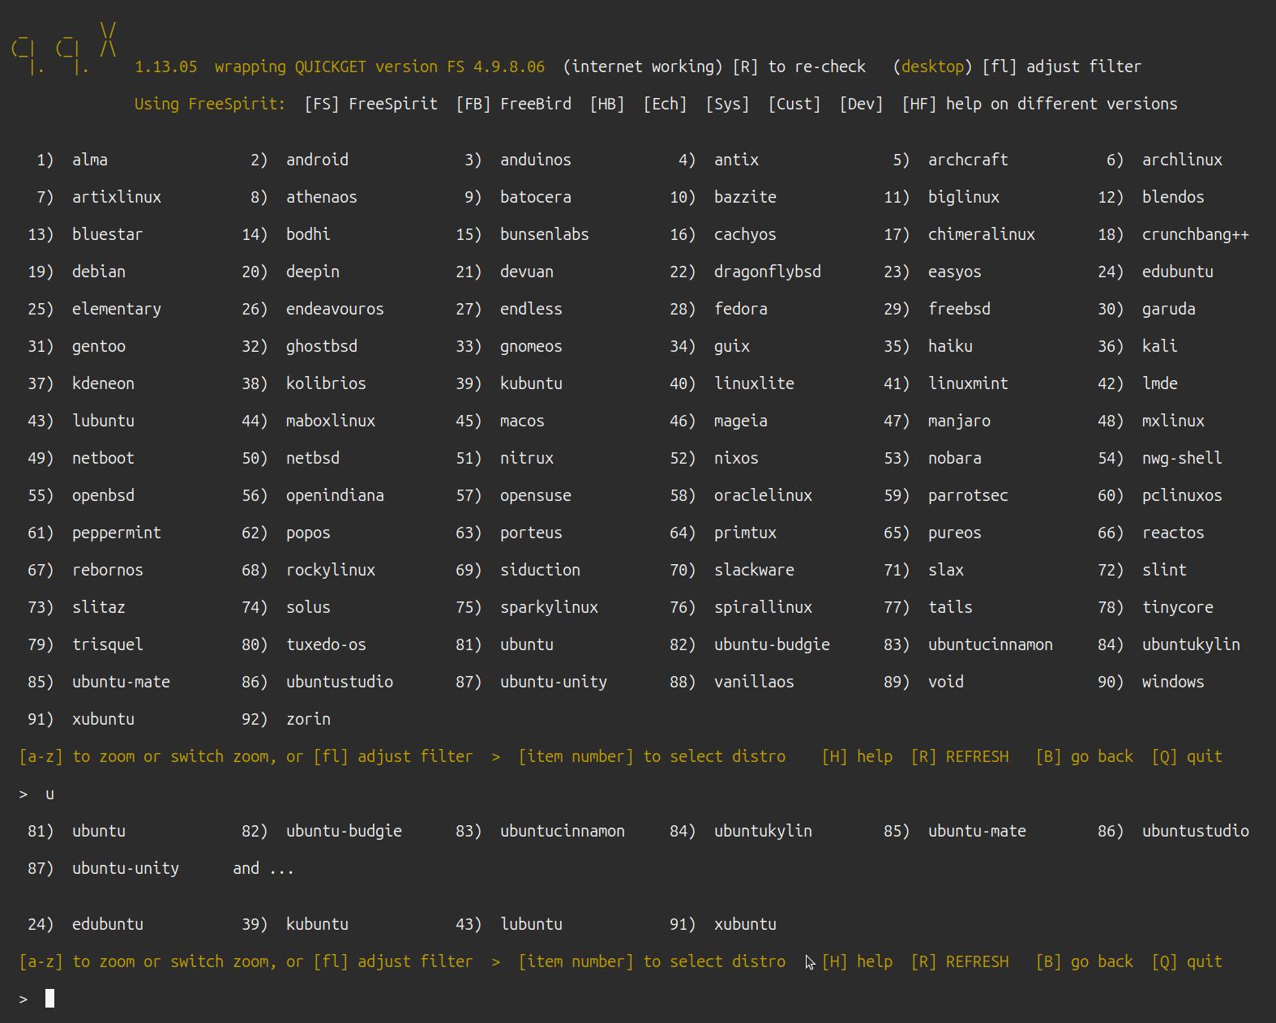Click 'ubuntu-unity' in the zoomed results
This screenshot has width=1276, height=1023.
tap(125, 868)
